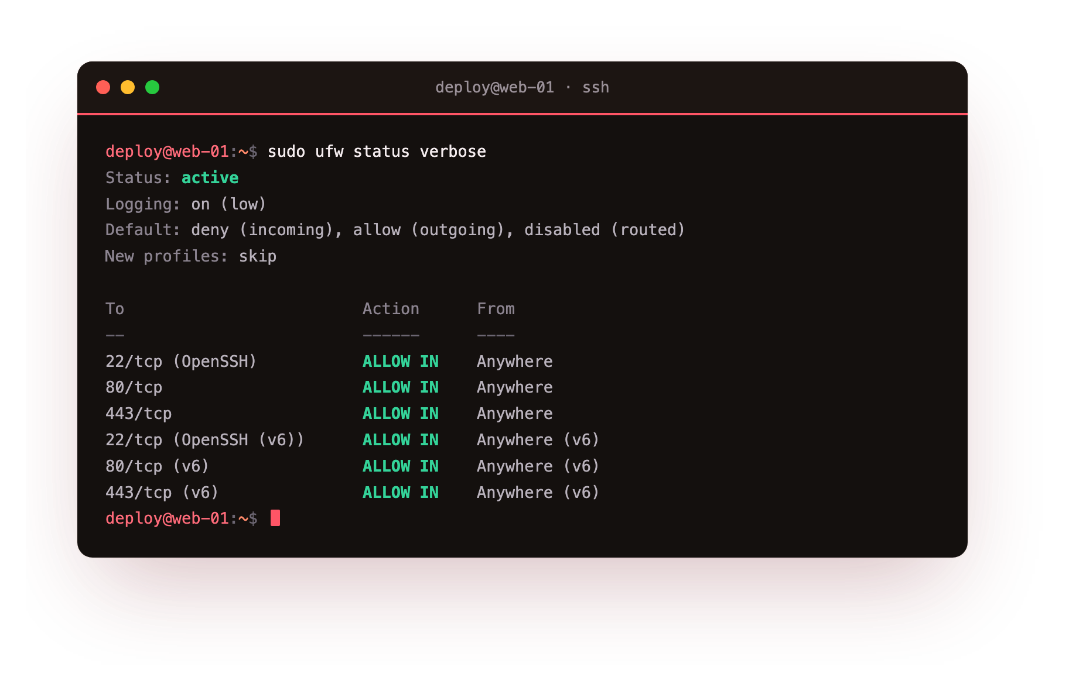Click the window title 'deploy@web-01 · ssh'
The image size is (1069, 691).
(x=522, y=87)
